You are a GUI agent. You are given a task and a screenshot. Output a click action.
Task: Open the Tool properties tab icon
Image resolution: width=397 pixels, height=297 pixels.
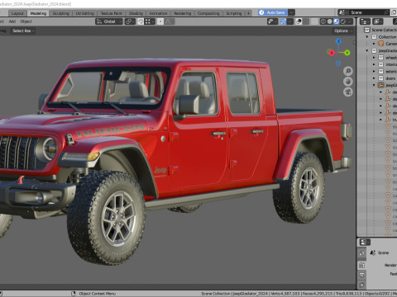(361, 252)
